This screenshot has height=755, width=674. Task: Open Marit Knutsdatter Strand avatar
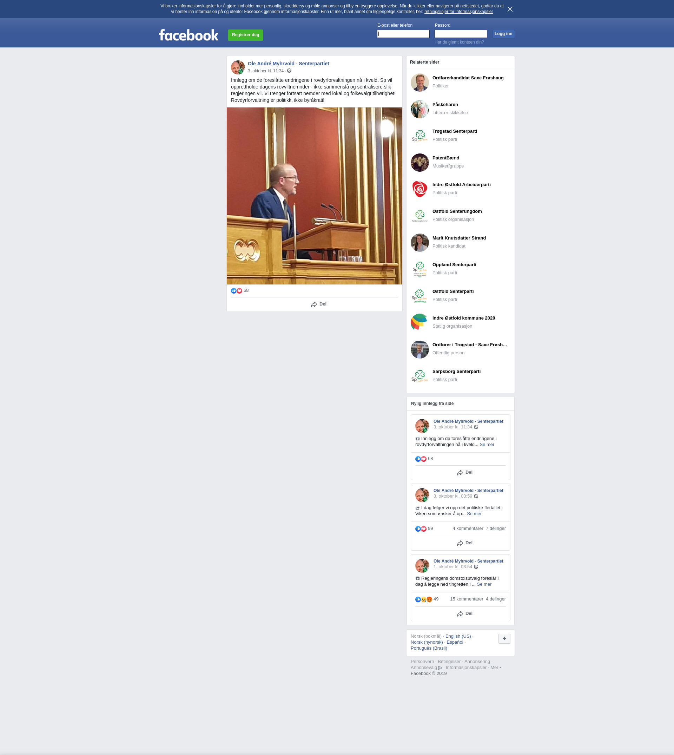click(419, 243)
